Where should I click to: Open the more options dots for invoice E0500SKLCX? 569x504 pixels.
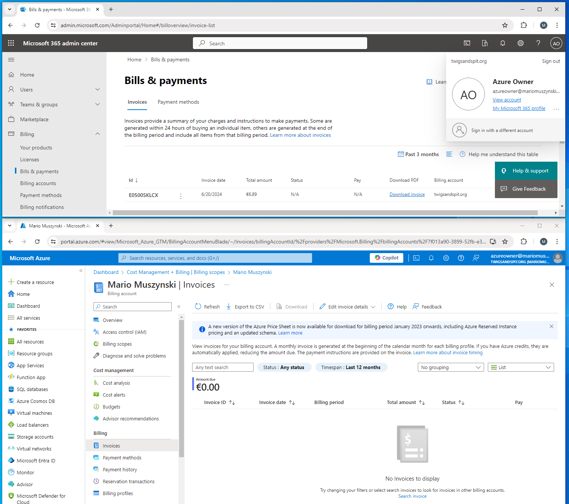(x=181, y=196)
